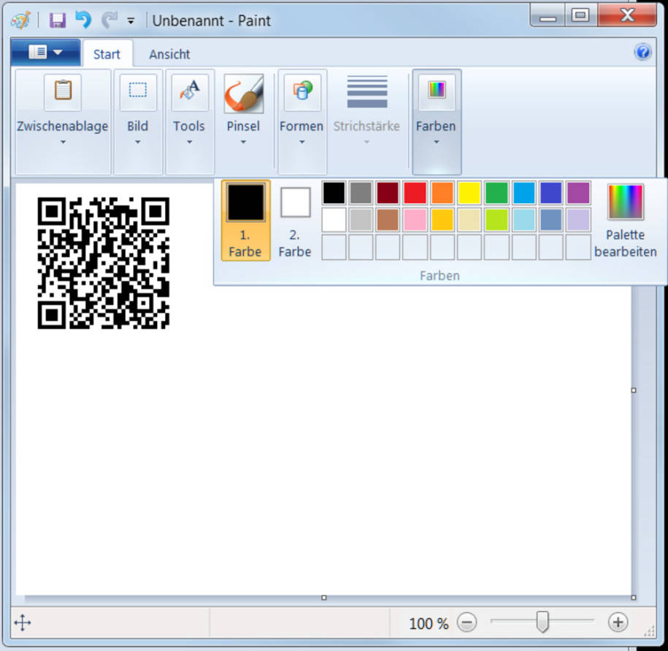668x651 pixels.
Task: Pick the light gray color swatch
Action: point(361,220)
